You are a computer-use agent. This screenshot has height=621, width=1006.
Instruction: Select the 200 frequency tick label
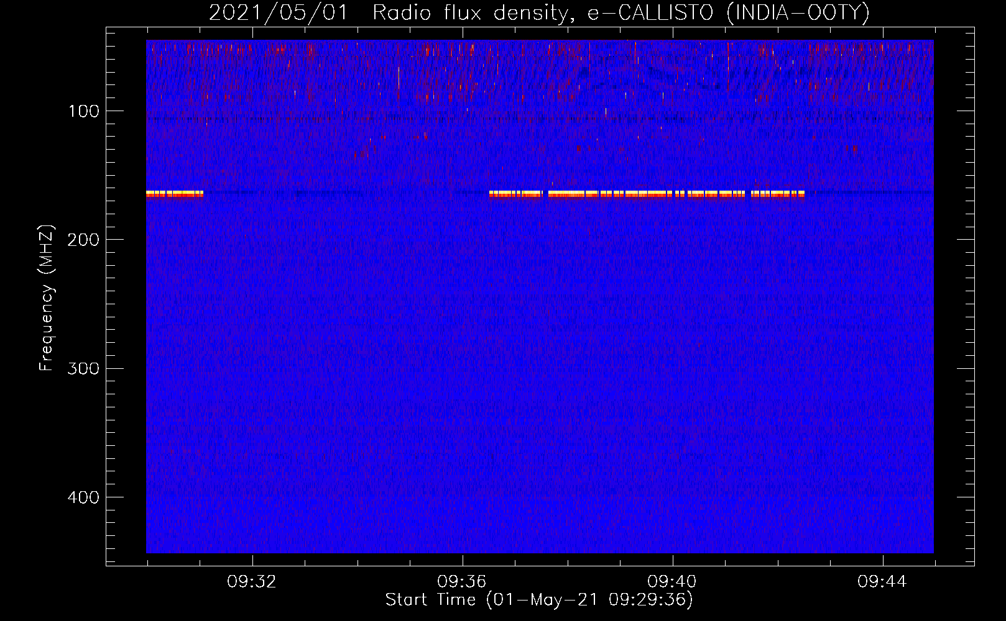84,240
